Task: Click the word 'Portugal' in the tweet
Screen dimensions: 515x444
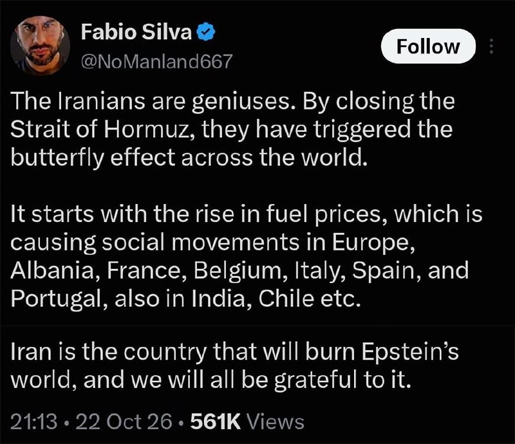Action: tap(57, 299)
